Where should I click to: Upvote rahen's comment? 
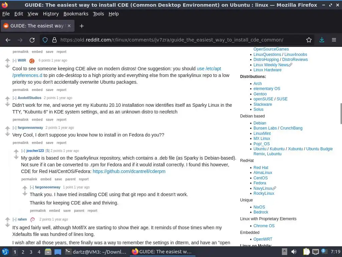pyautogui.click(x=7, y=219)
